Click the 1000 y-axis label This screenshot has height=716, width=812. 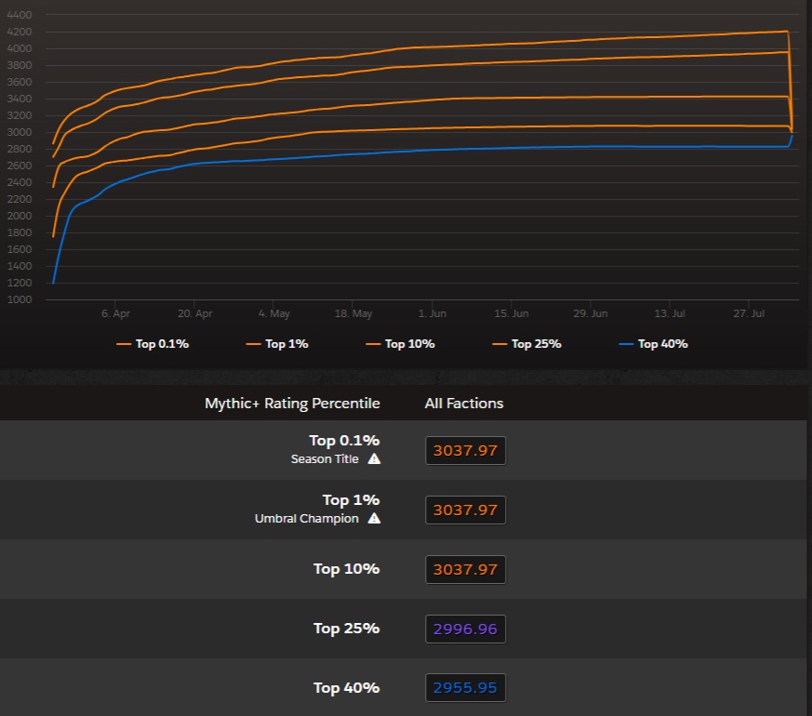(x=20, y=299)
